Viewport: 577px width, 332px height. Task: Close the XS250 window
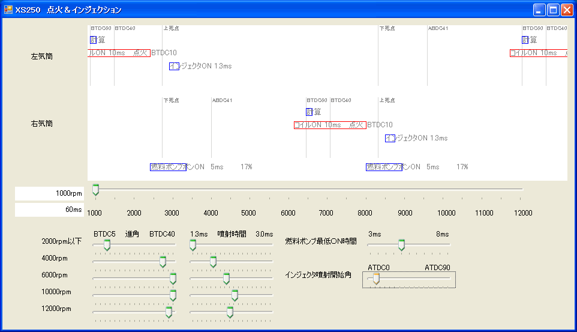click(x=567, y=10)
